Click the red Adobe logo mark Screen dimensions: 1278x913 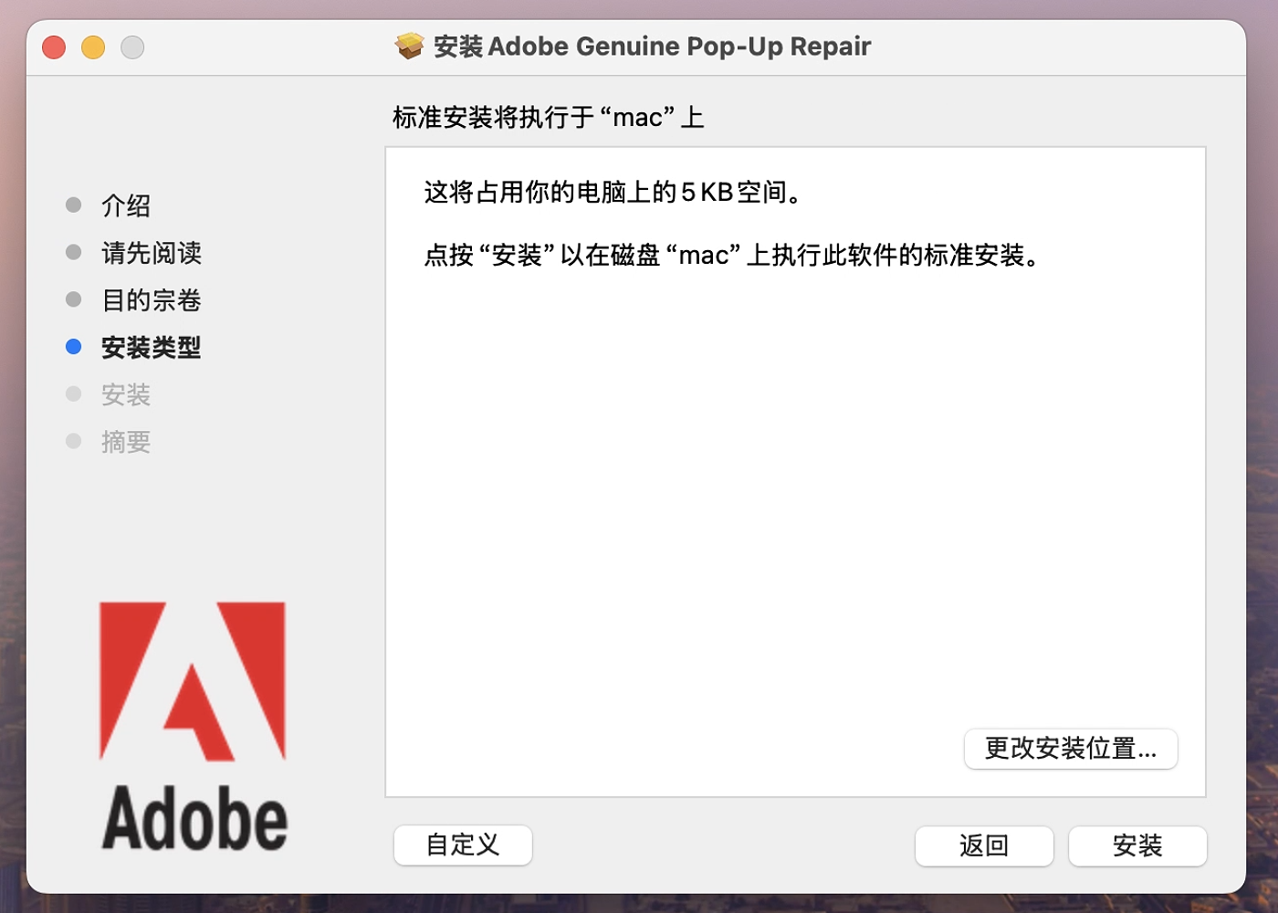pyautogui.click(x=193, y=680)
